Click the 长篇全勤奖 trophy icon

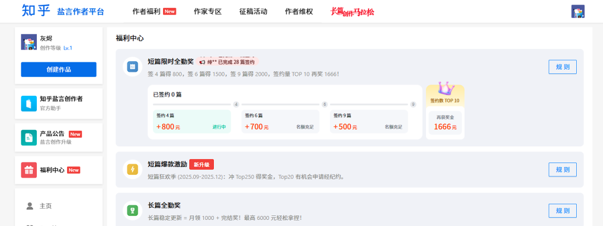[133, 210]
